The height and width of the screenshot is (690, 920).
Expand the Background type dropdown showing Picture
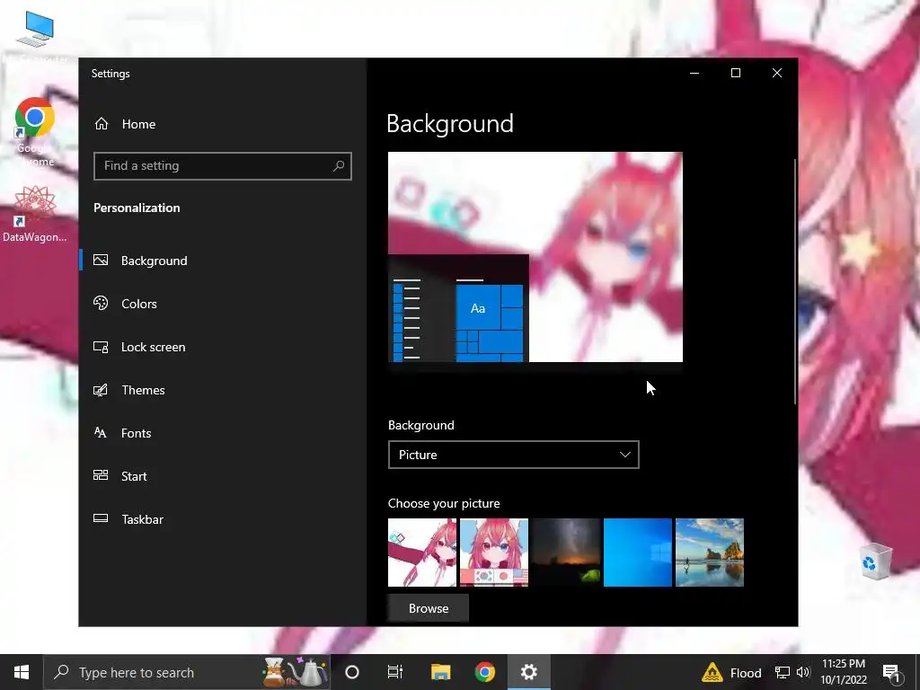(x=513, y=455)
